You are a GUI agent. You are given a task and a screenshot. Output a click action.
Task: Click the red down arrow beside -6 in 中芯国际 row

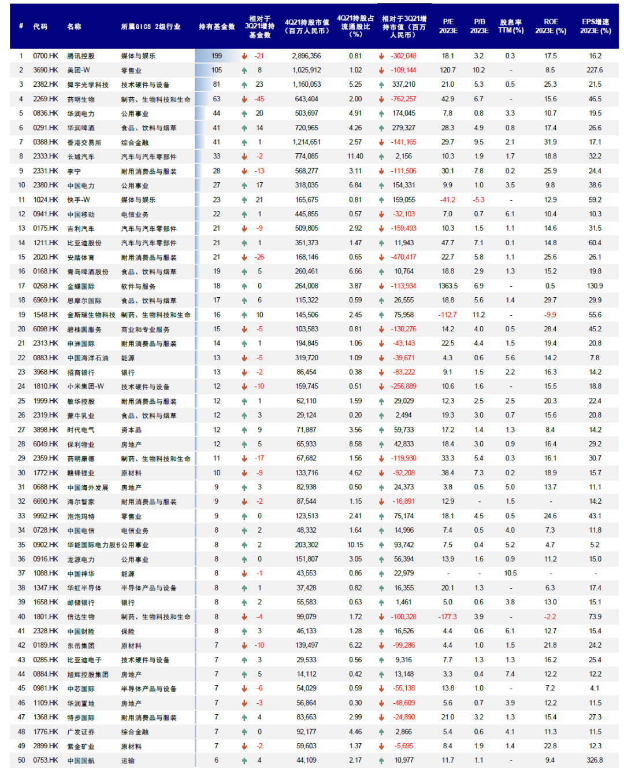coord(244,688)
